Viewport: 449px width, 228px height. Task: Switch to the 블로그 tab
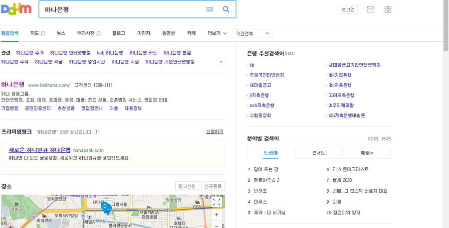(x=119, y=33)
